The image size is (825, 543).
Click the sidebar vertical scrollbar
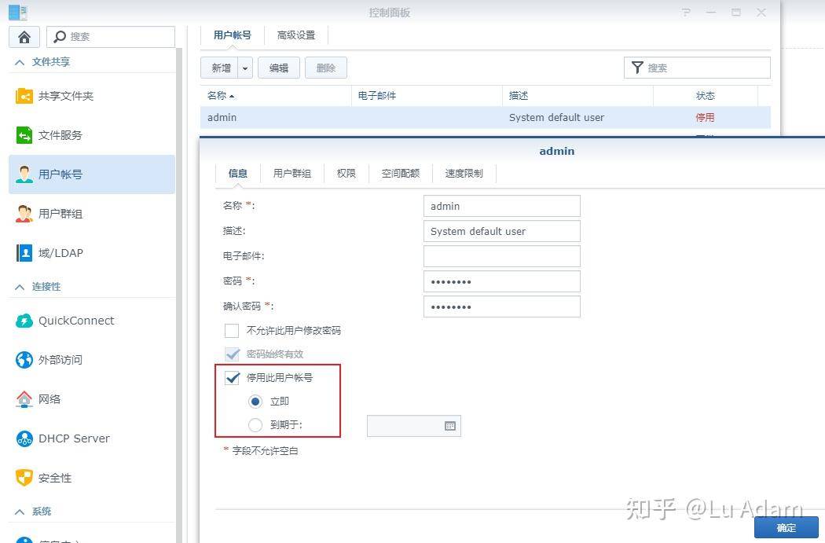(179, 295)
